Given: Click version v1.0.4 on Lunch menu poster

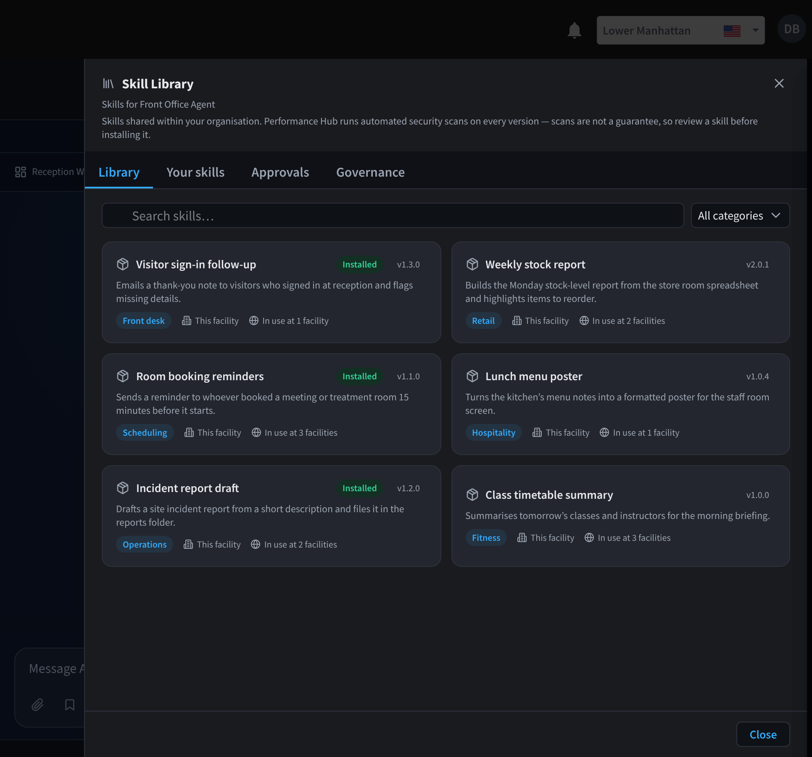Looking at the screenshot, I should (757, 376).
